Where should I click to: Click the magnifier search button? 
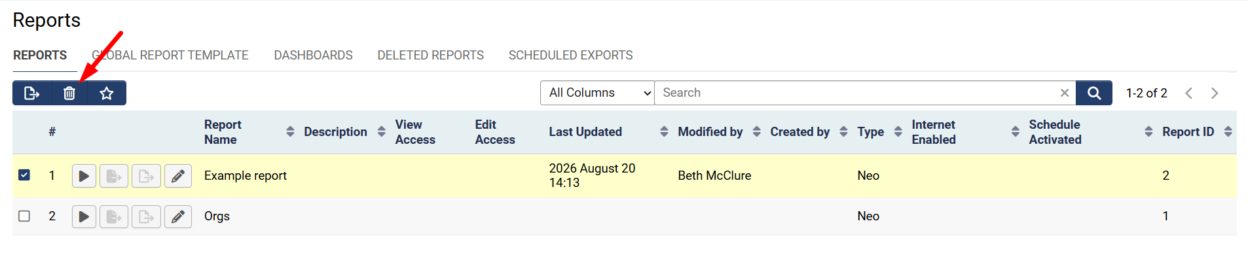1094,93
